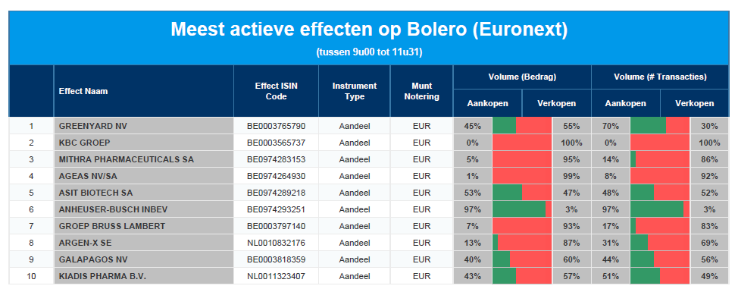Click the GREENYARD NV effect name
738x289 pixels.
[92, 127]
